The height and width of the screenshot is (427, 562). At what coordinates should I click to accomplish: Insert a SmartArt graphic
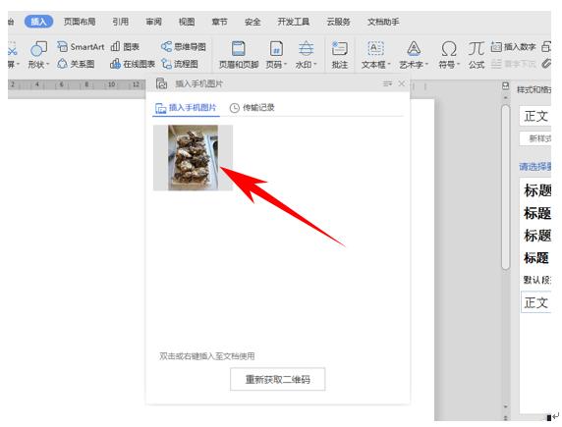[x=81, y=46]
